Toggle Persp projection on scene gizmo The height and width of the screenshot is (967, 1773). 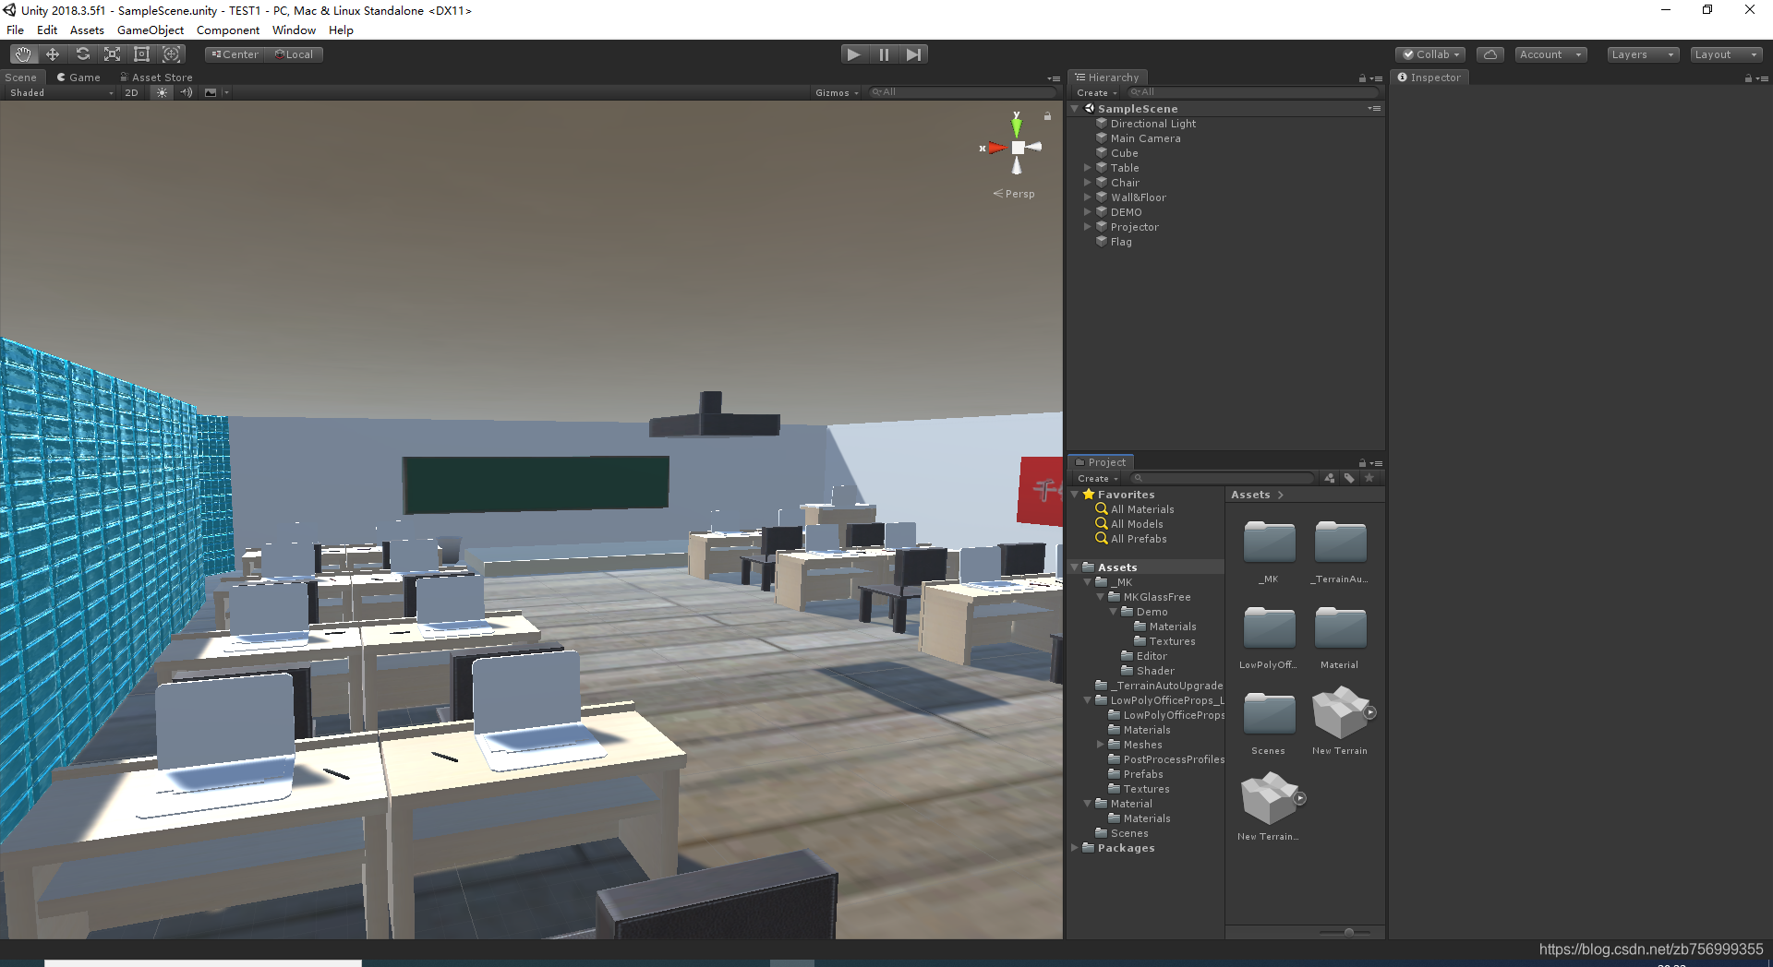tap(1015, 194)
